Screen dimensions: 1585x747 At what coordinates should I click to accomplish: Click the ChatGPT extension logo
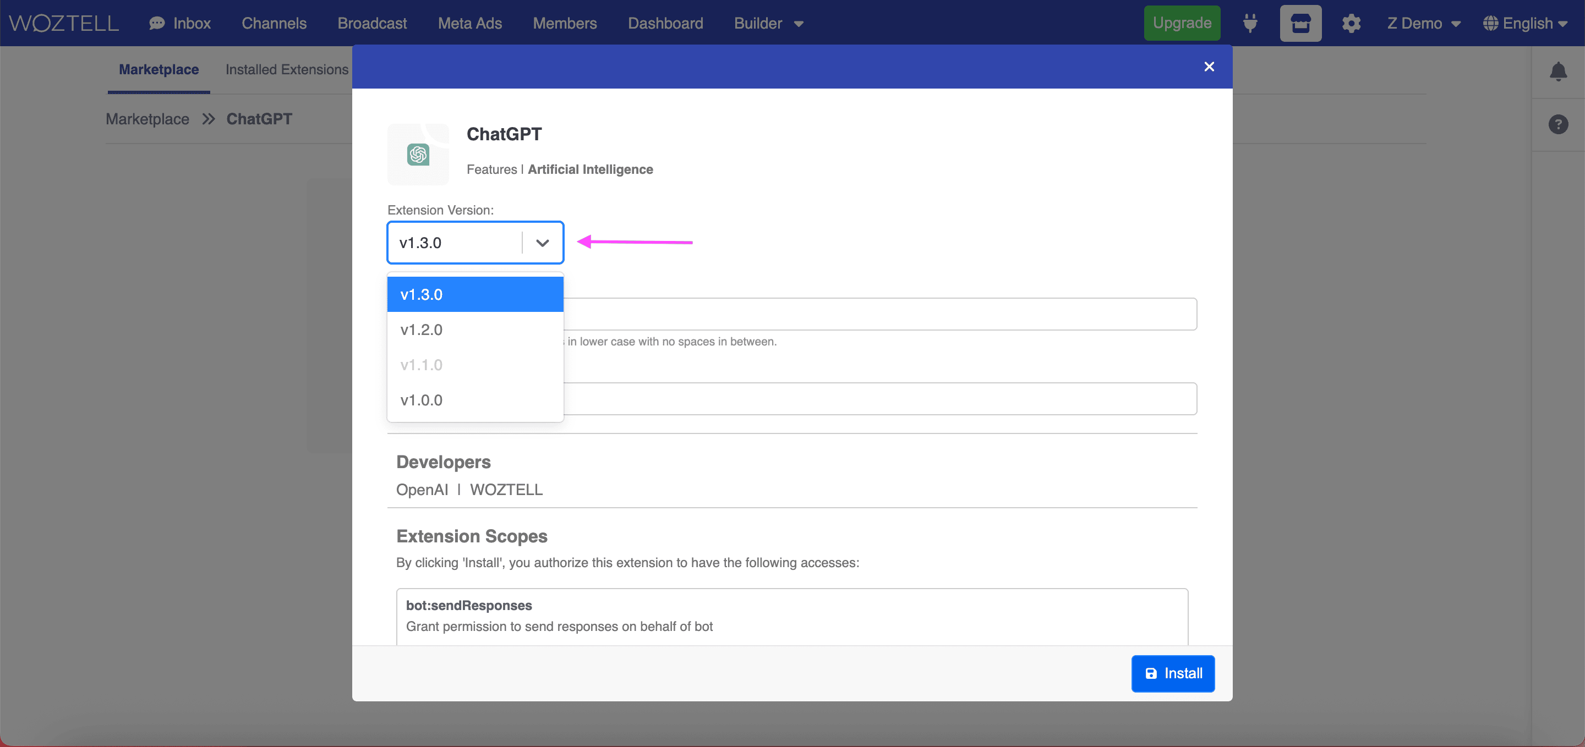(418, 155)
